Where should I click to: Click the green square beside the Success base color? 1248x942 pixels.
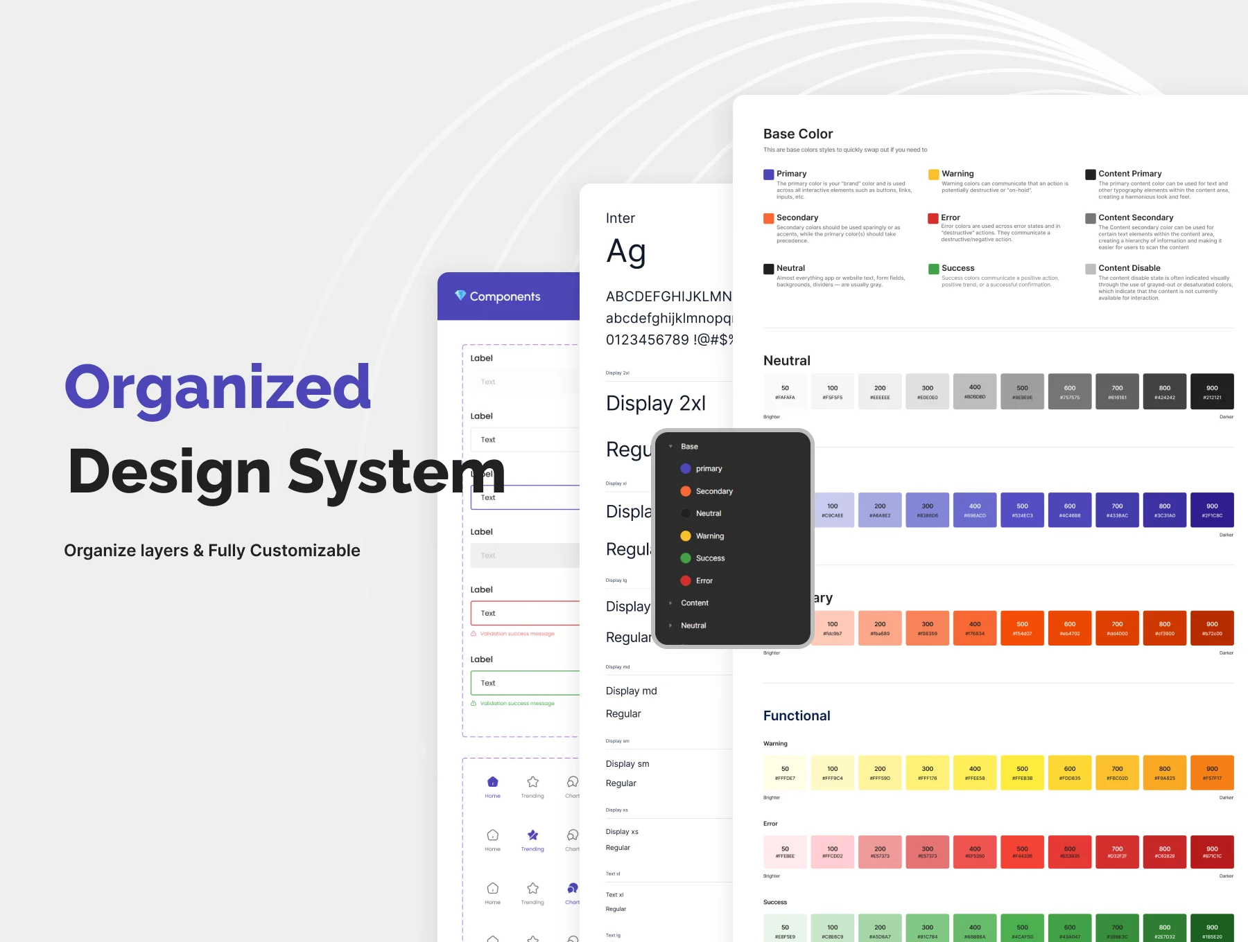coord(933,269)
